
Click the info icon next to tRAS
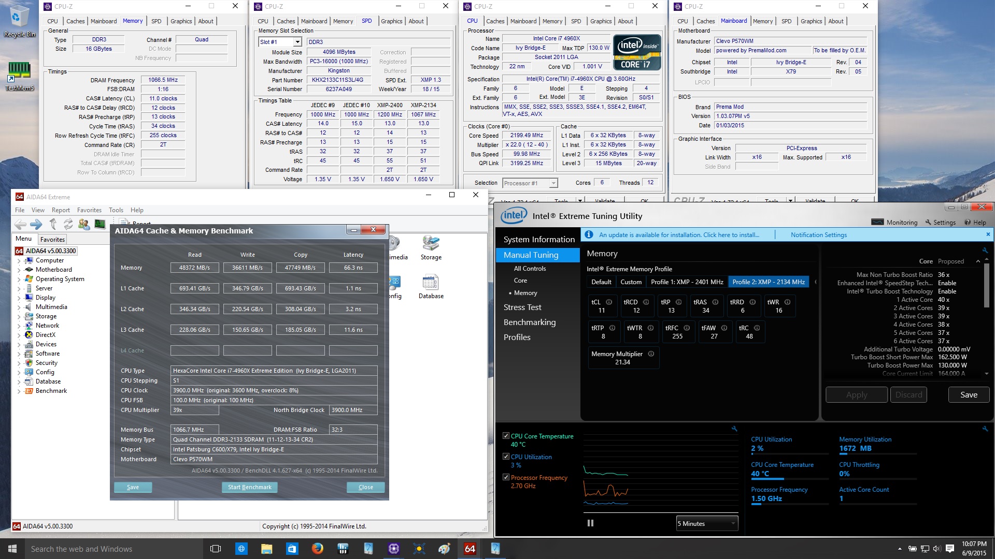click(x=715, y=302)
